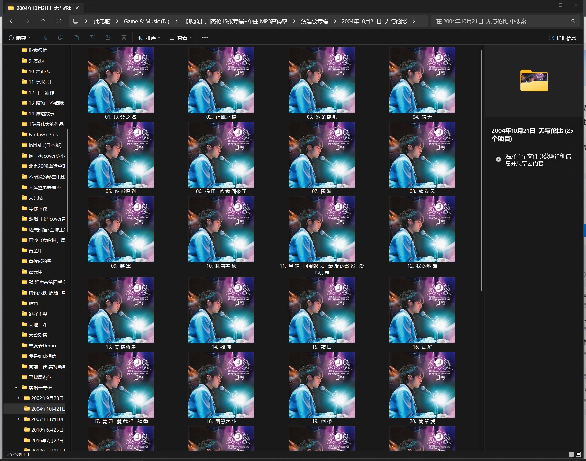Click the Paste clipboard icon
This screenshot has height=461, width=586.
click(76, 38)
